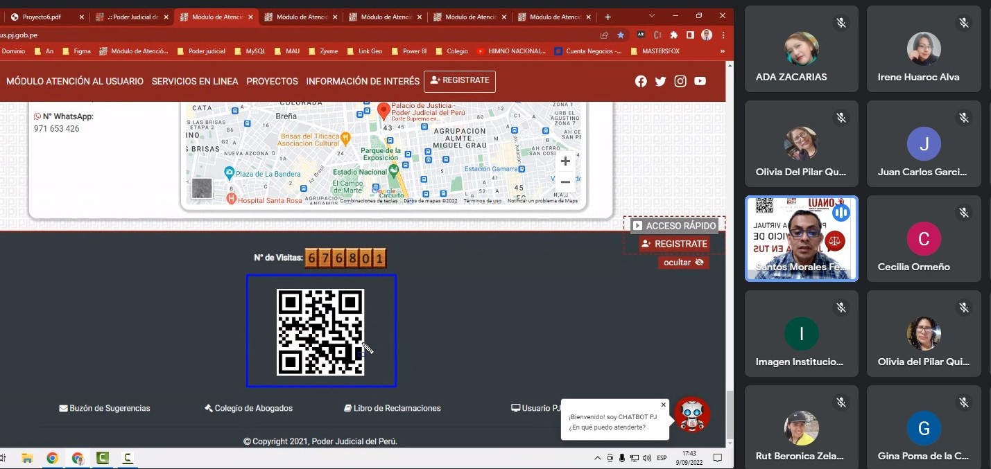Click REGISTRATE button in the top navigation
Screen dimensions: 991x469
pyautogui.click(x=460, y=81)
